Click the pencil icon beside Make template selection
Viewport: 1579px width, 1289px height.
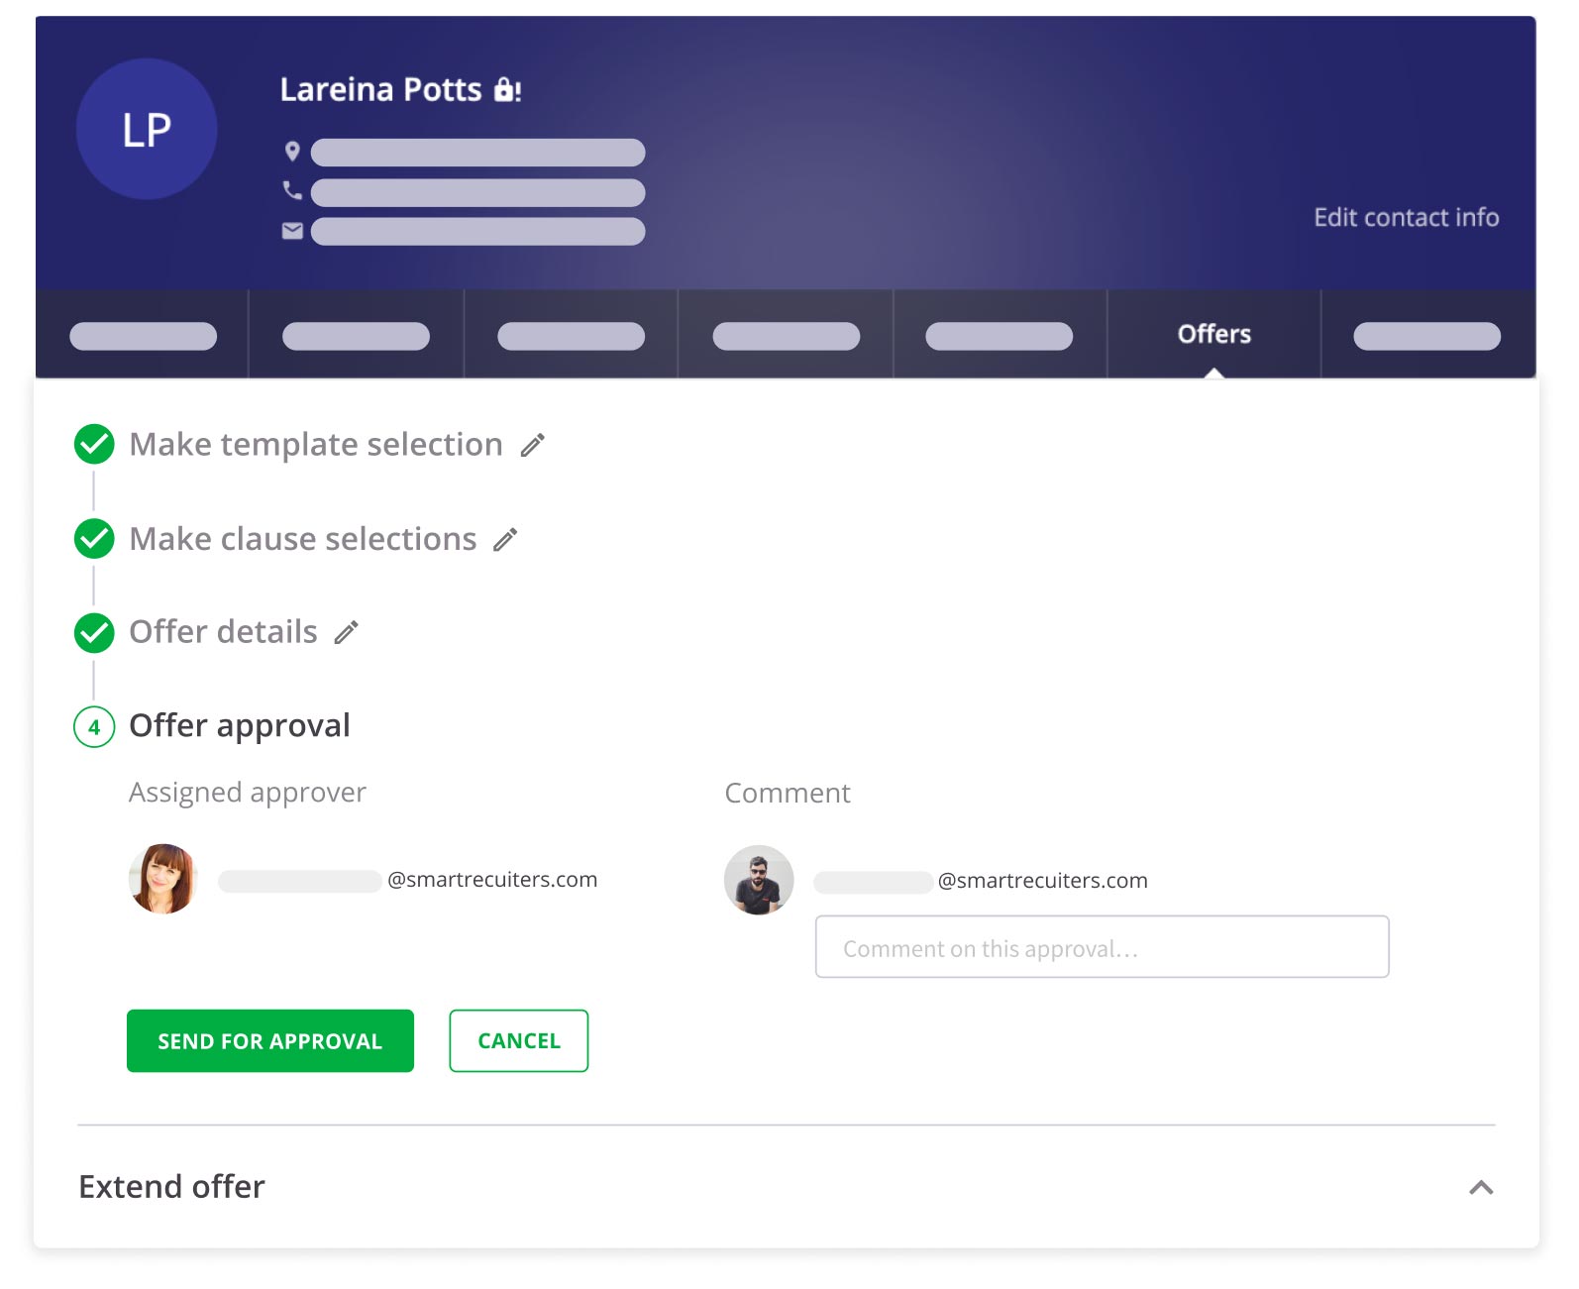(533, 445)
